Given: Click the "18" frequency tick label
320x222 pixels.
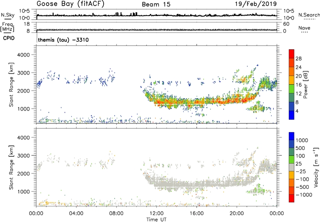Looking at the screenshot, I should coord(27,24).
